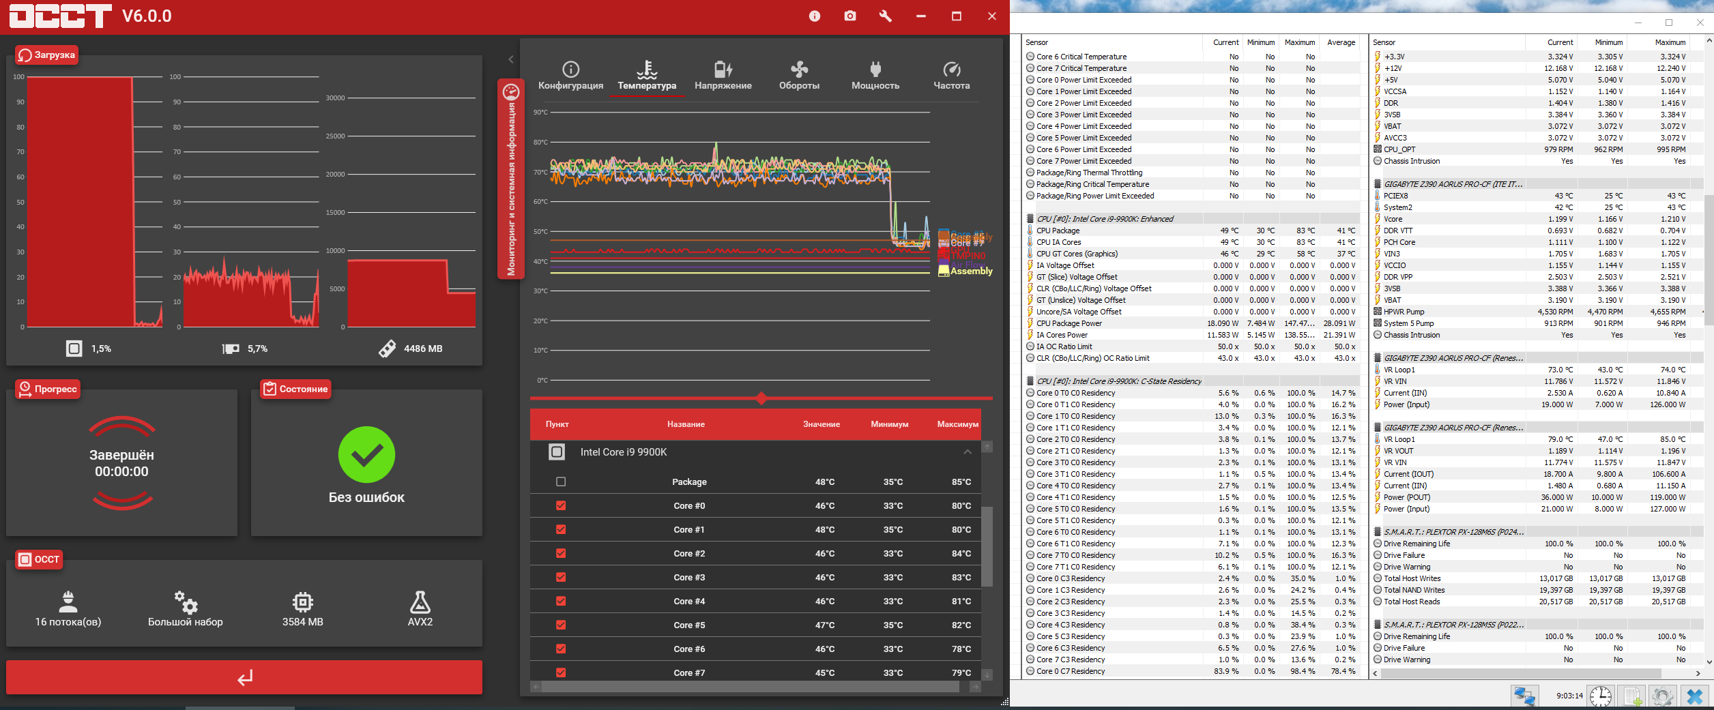Click the Maximum column header in sensors
1714x710 pixels.
click(1299, 42)
